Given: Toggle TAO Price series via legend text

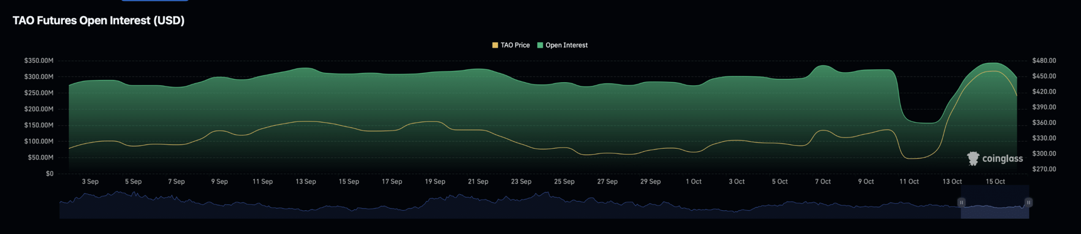Looking at the screenshot, I should [x=515, y=45].
